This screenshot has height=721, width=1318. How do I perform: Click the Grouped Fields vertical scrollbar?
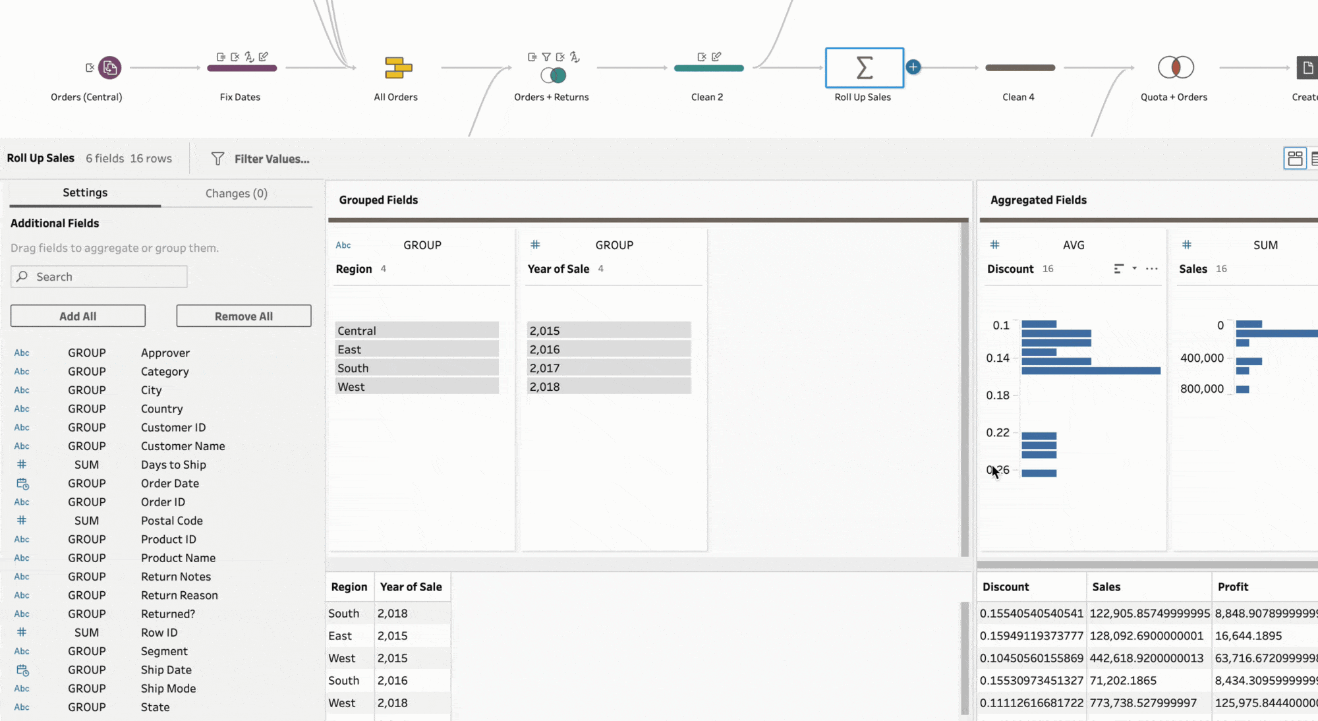(x=965, y=389)
